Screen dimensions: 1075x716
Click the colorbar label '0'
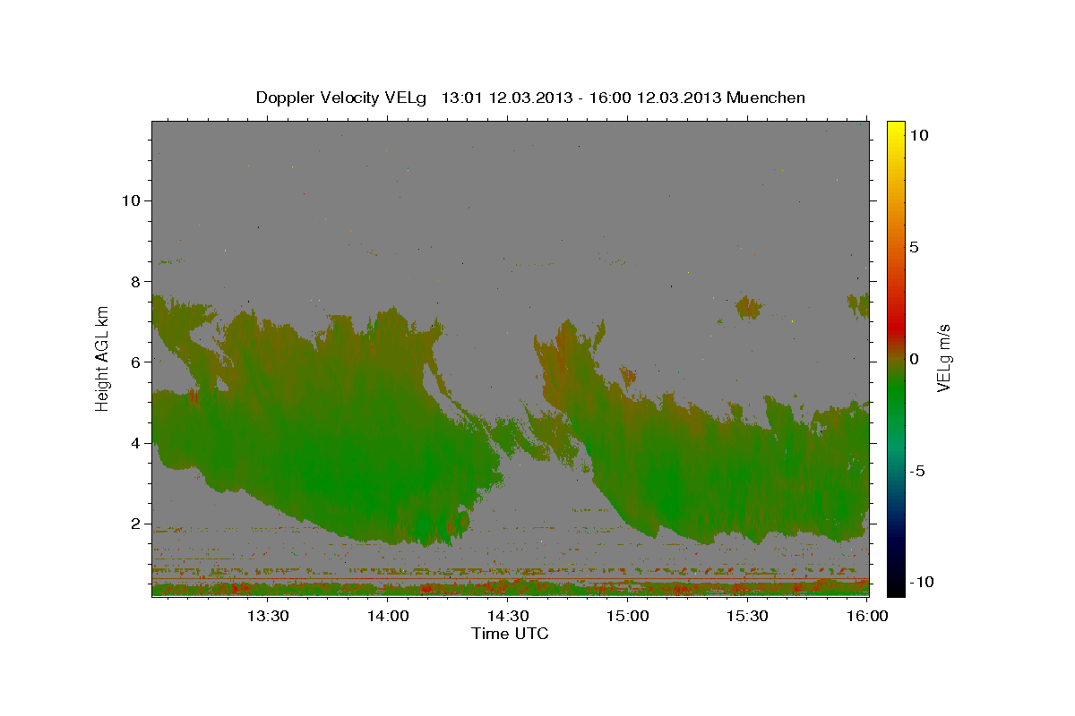pyautogui.click(x=913, y=359)
